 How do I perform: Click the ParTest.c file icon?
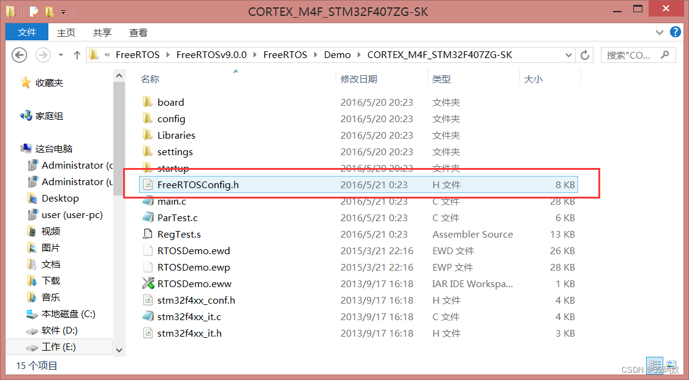pos(148,218)
